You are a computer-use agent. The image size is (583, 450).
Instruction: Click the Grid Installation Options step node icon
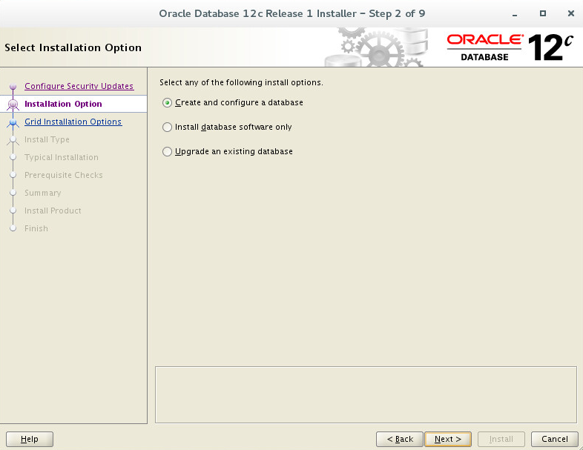click(13, 122)
